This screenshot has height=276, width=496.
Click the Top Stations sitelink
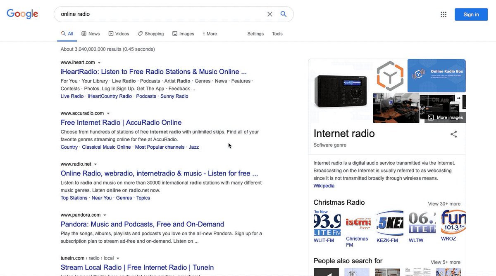(74, 198)
